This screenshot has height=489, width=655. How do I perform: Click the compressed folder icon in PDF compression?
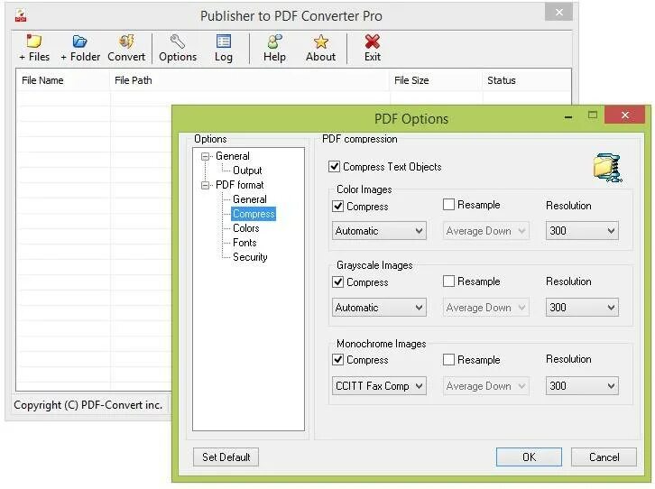point(607,168)
